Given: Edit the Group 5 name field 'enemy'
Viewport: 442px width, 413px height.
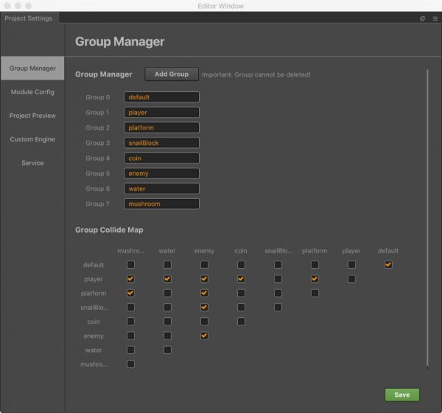Looking at the screenshot, I should [161, 173].
